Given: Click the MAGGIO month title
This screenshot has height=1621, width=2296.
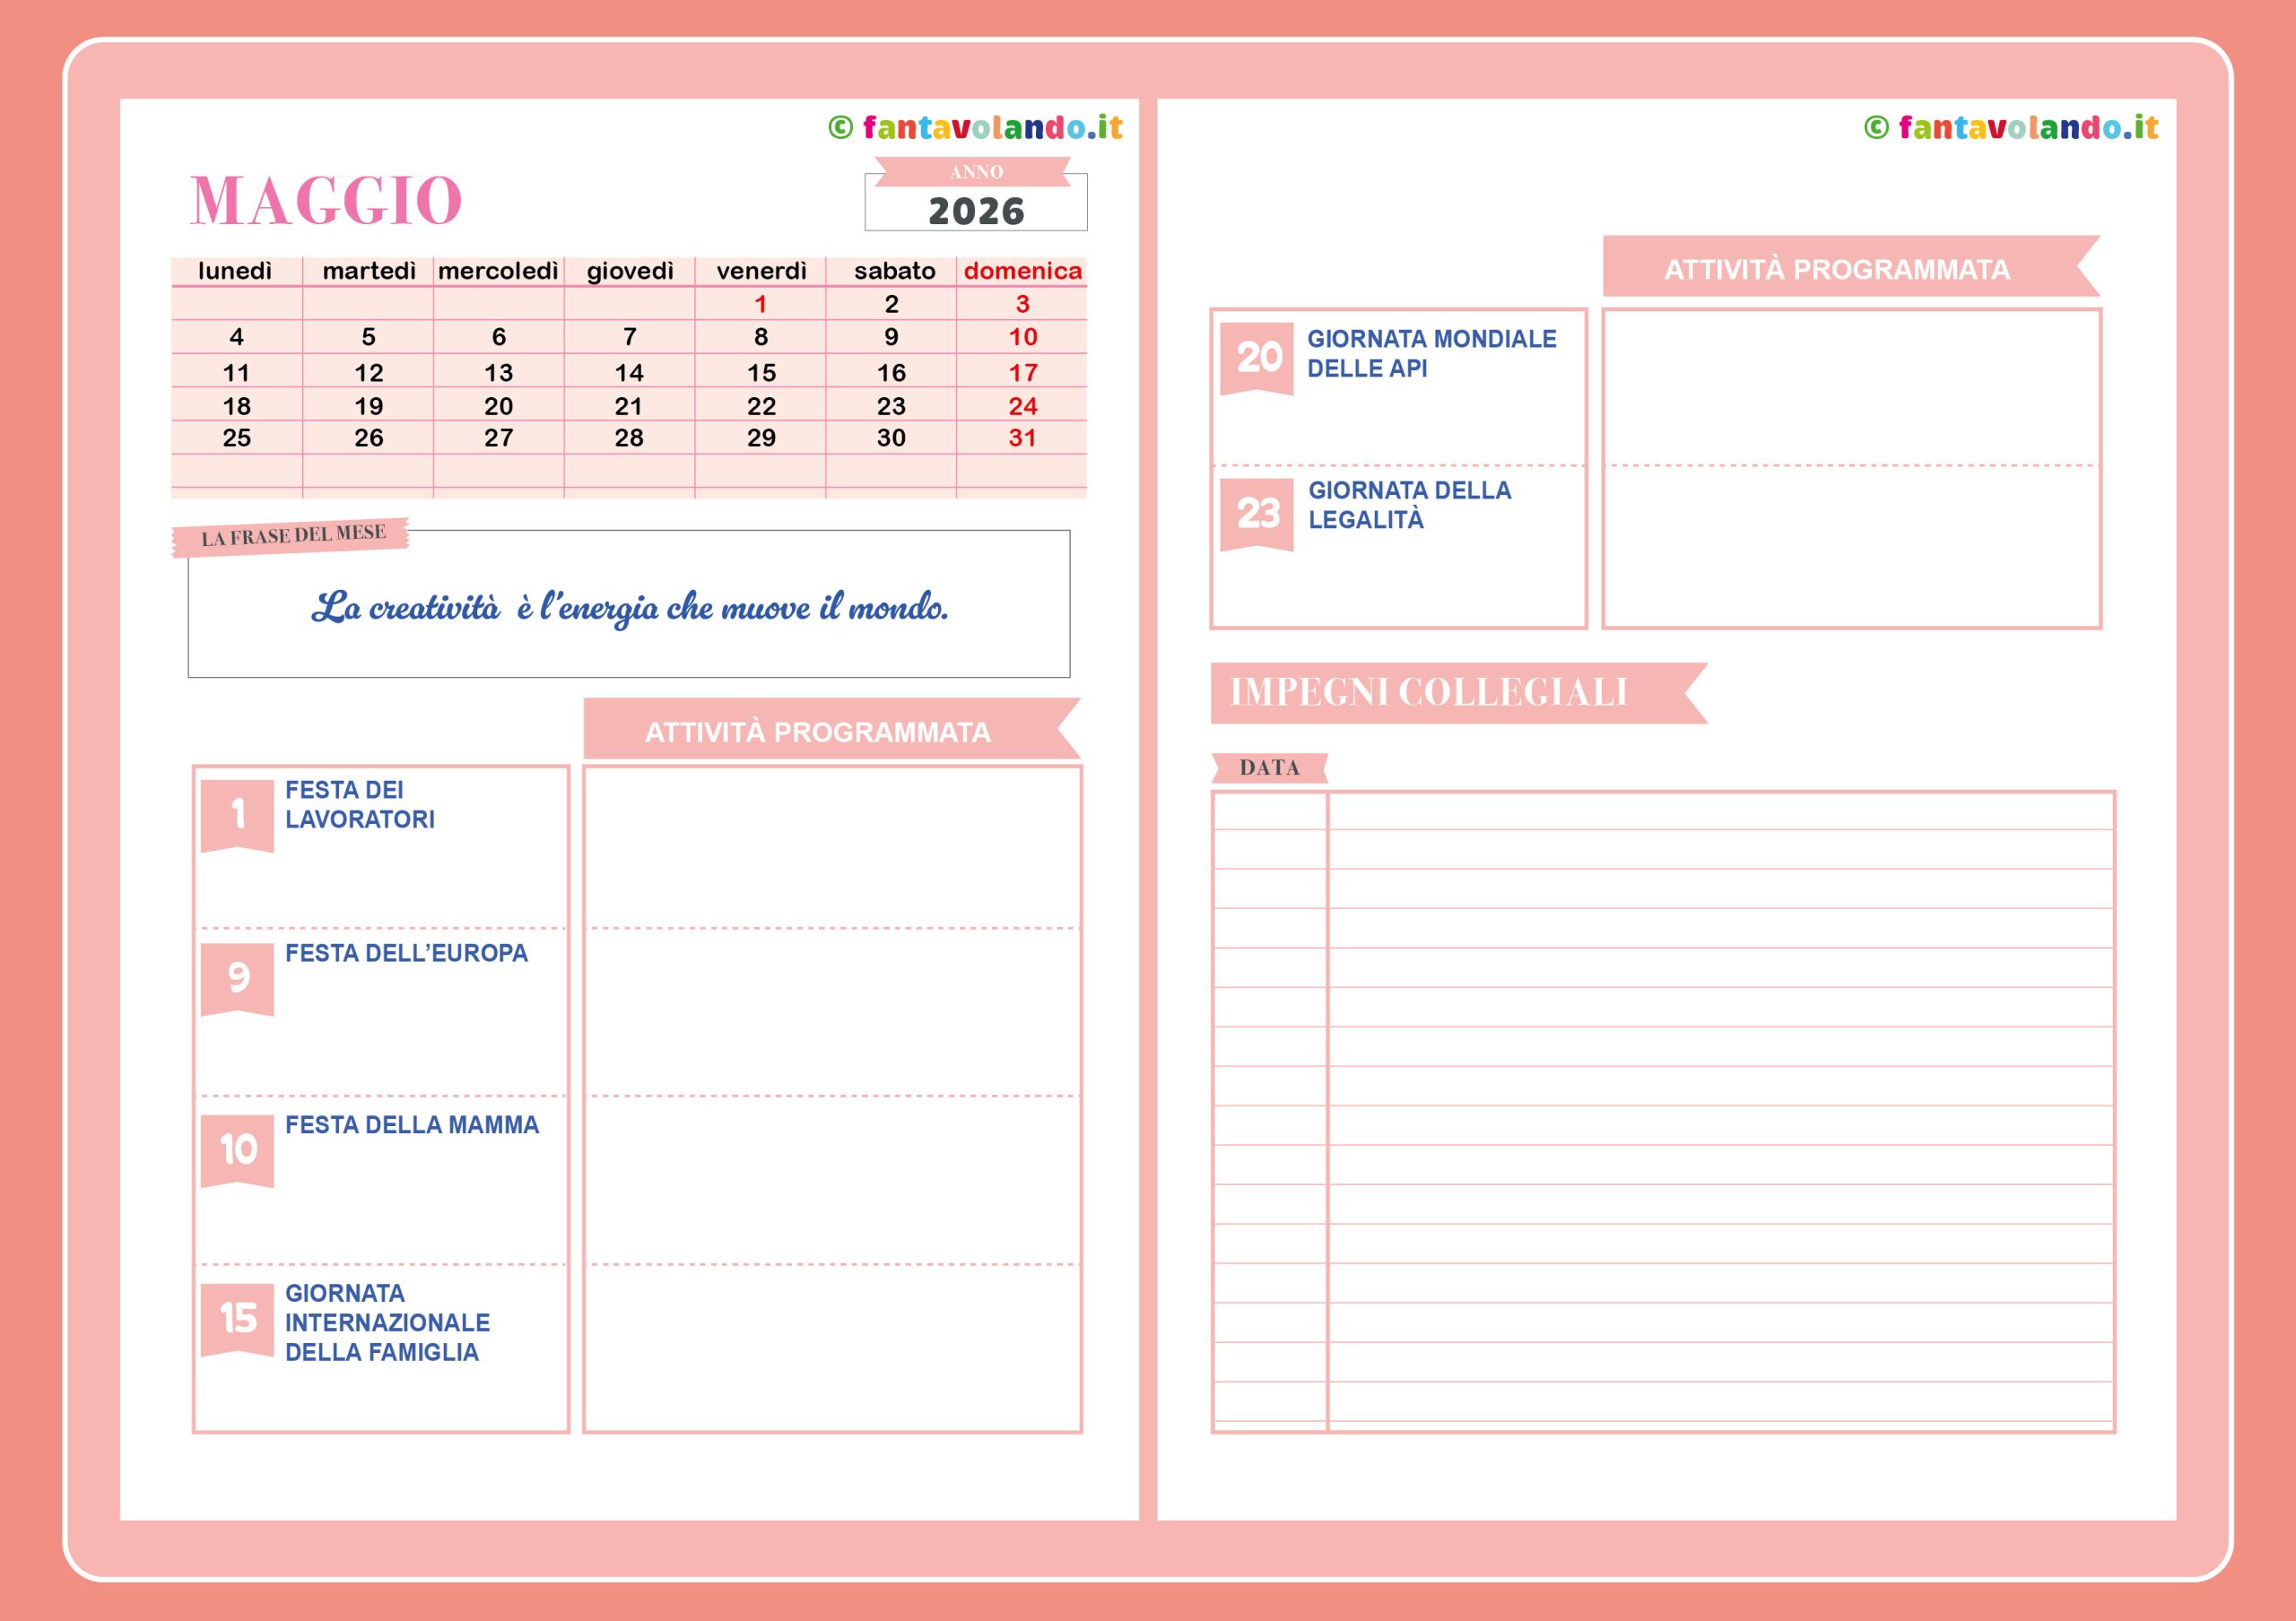Looking at the screenshot, I should [x=326, y=201].
